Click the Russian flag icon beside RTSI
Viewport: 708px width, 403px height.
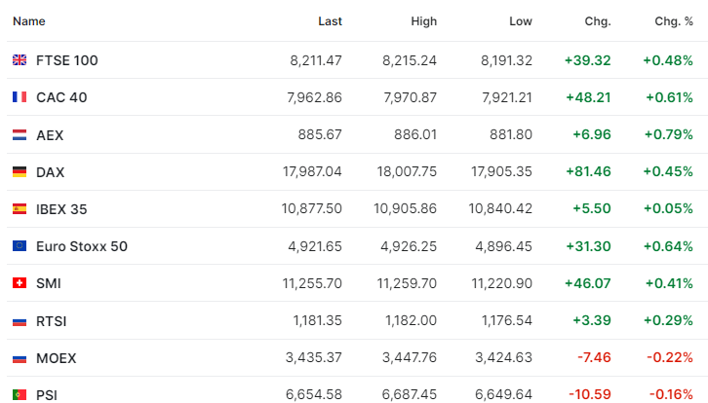(20, 321)
